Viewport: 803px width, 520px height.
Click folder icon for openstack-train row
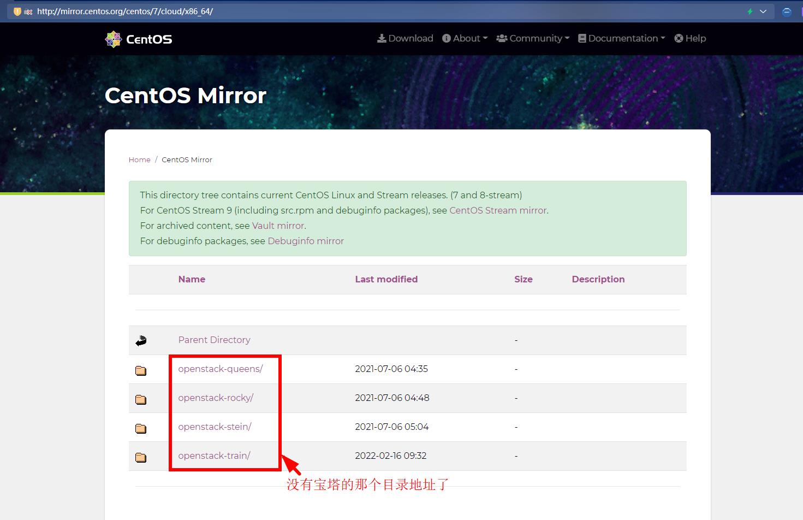141,457
